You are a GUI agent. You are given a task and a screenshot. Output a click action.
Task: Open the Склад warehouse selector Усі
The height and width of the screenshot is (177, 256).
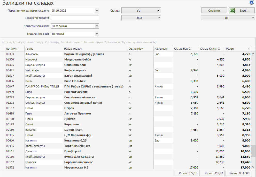pyautogui.click(x=141, y=11)
